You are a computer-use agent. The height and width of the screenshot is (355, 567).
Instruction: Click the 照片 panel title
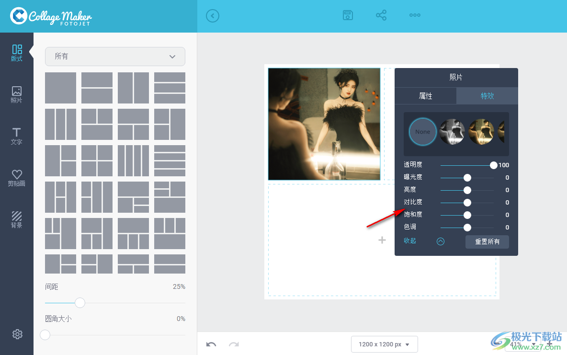coord(456,77)
